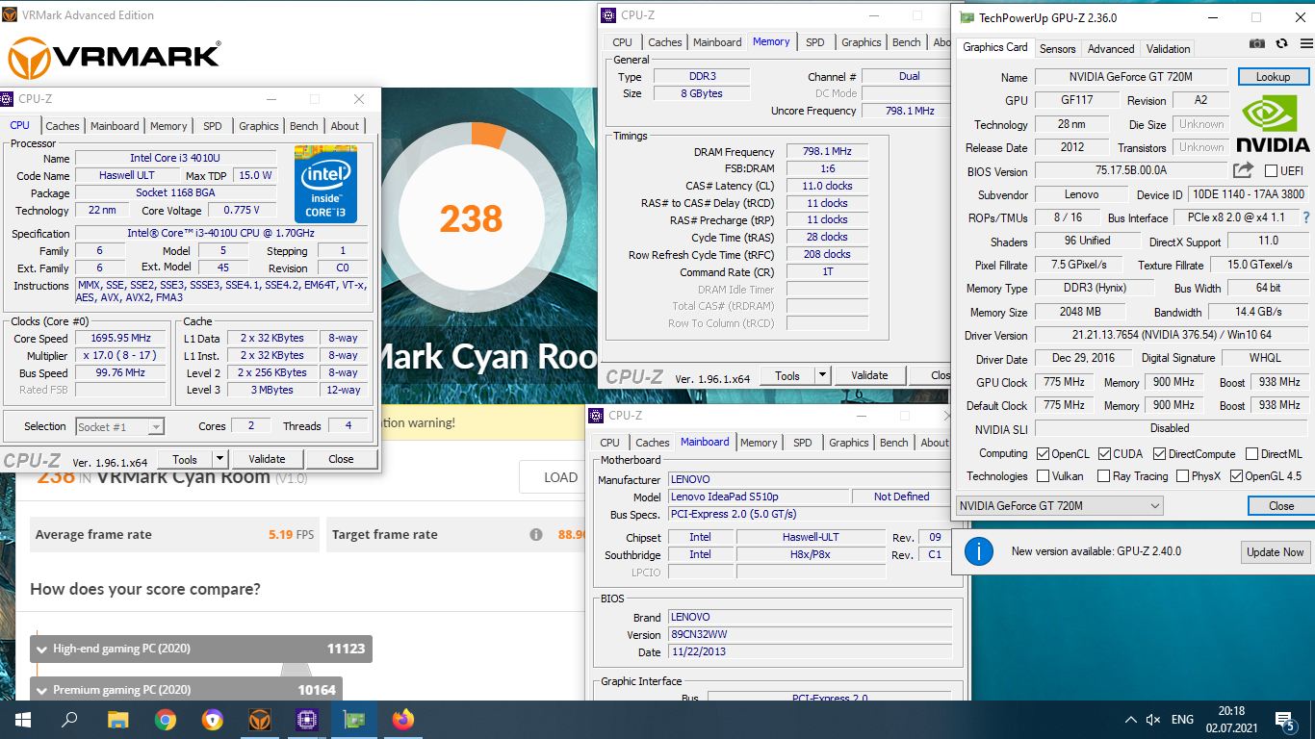Toggle the CUDA checkbox
1315x739 pixels.
[x=1105, y=453]
